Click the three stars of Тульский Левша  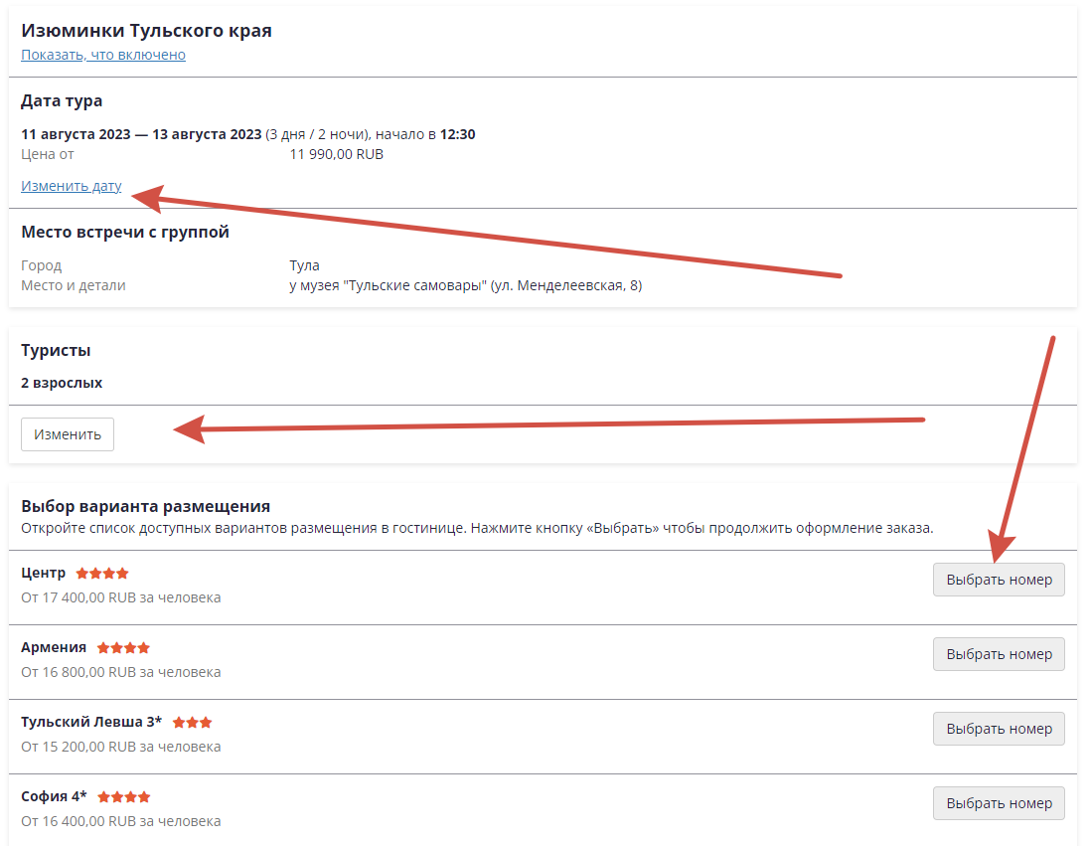[x=193, y=722]
